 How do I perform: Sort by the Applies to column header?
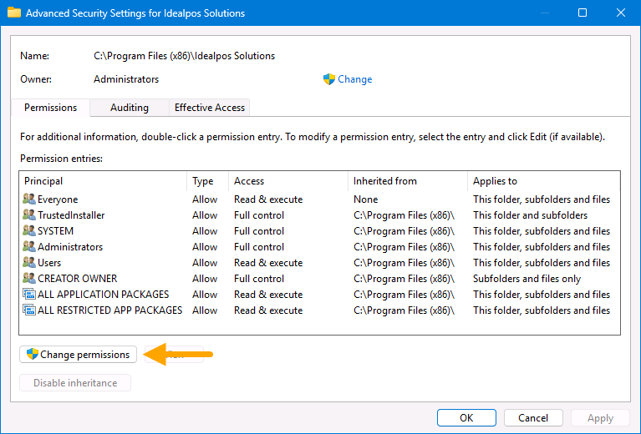[544, 181]
